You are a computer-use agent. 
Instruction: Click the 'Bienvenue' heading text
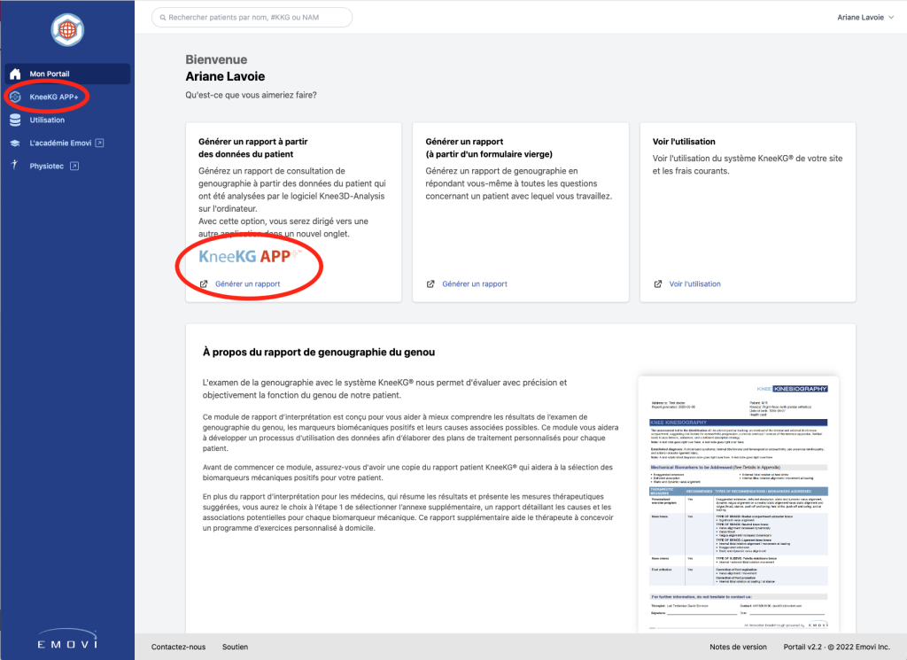pyautogui.click(x=216, y=59)
